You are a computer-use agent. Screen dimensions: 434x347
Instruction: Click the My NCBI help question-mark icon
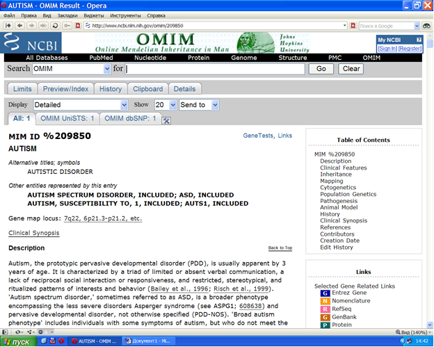pyautogui.click(x=419, y=40)
